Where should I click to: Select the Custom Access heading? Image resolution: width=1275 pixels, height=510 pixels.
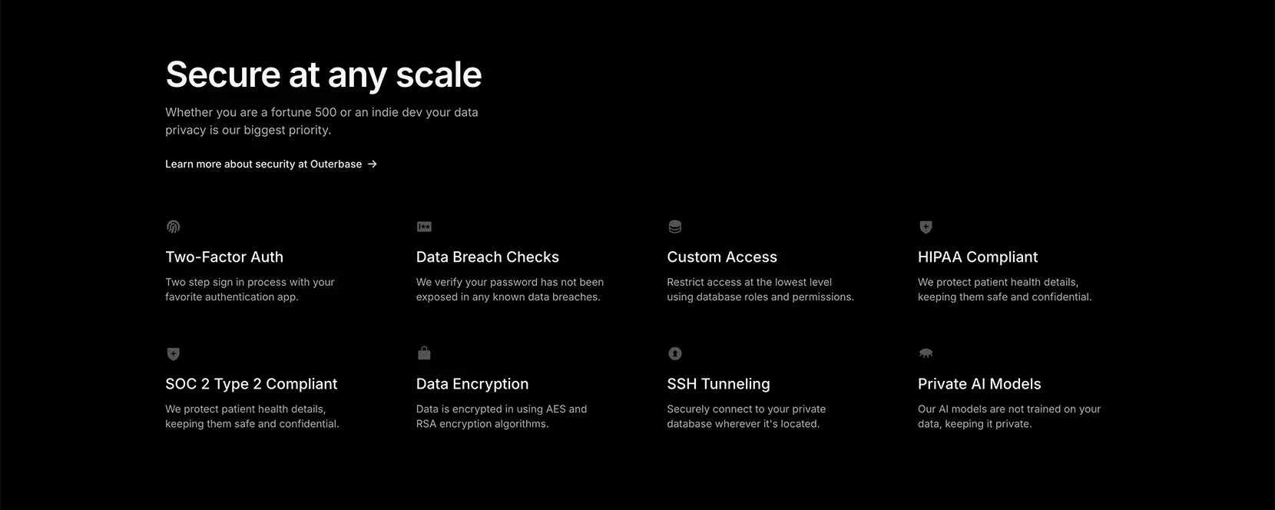[722, 257]
